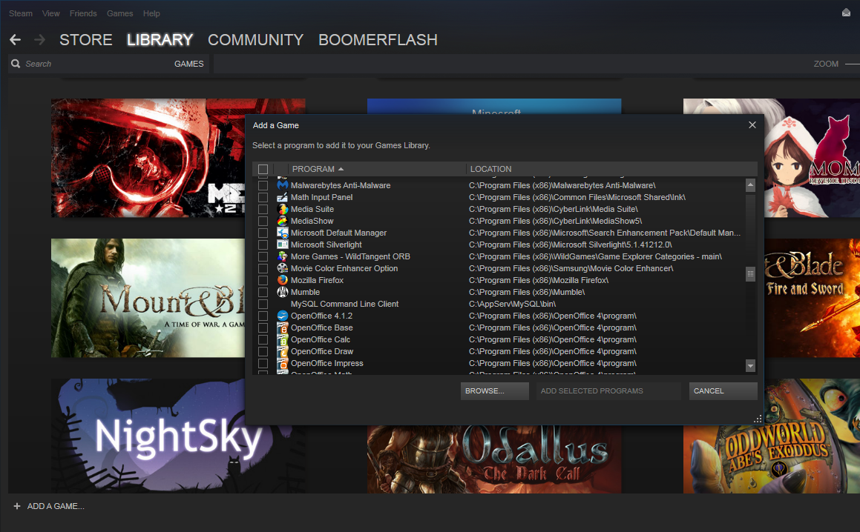860x532 pixels.
Task: Go back with the left arrow
Action: click(x=16, y=40)
